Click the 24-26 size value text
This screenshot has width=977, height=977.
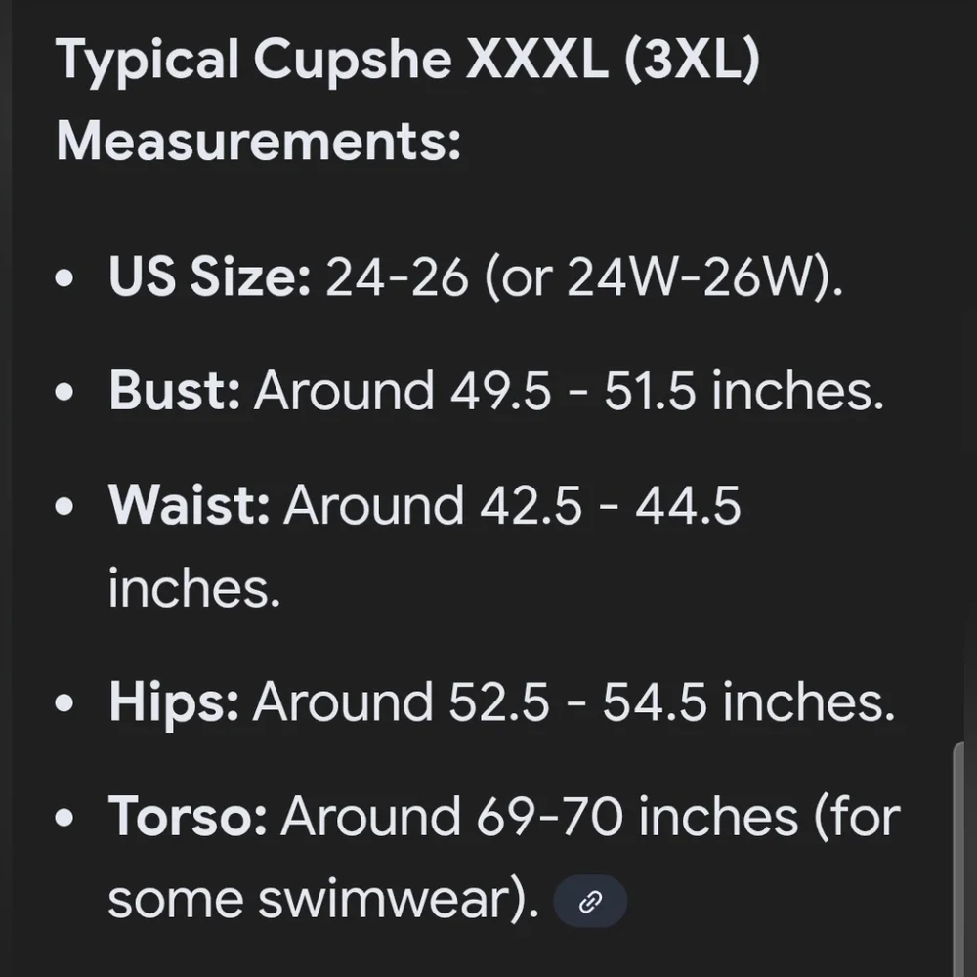click(397, 276)
